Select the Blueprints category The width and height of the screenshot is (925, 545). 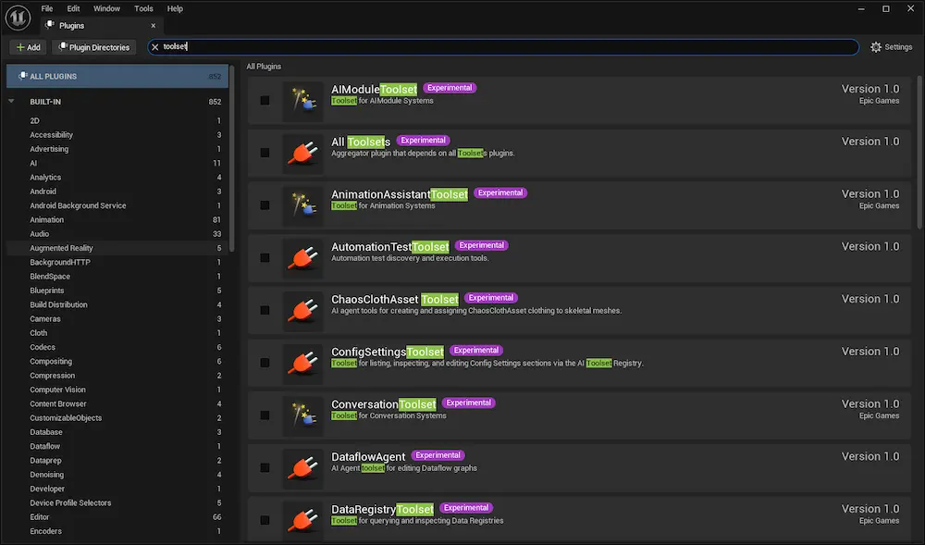click(x=117, y=291)
